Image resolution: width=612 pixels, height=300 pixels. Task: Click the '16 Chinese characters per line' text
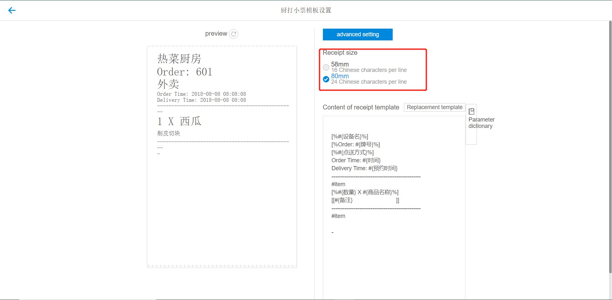(x=369, y=70)
